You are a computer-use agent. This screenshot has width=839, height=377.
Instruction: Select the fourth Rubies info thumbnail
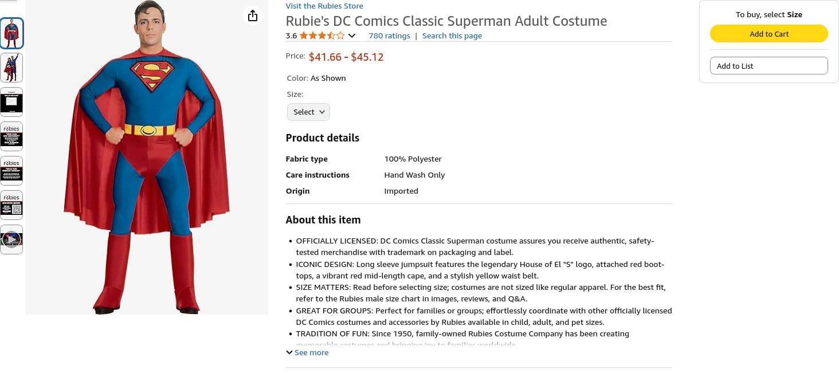pyautogui.click(x=11, y=136)
